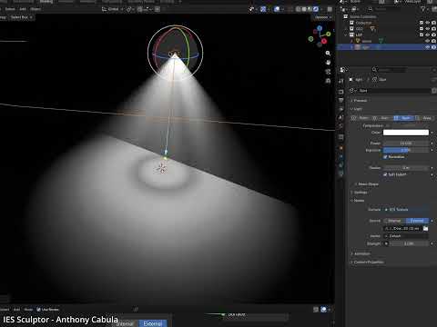Open the Select menu in viewport header
This screenshot has width=437, height=327.
pos(10,9)
